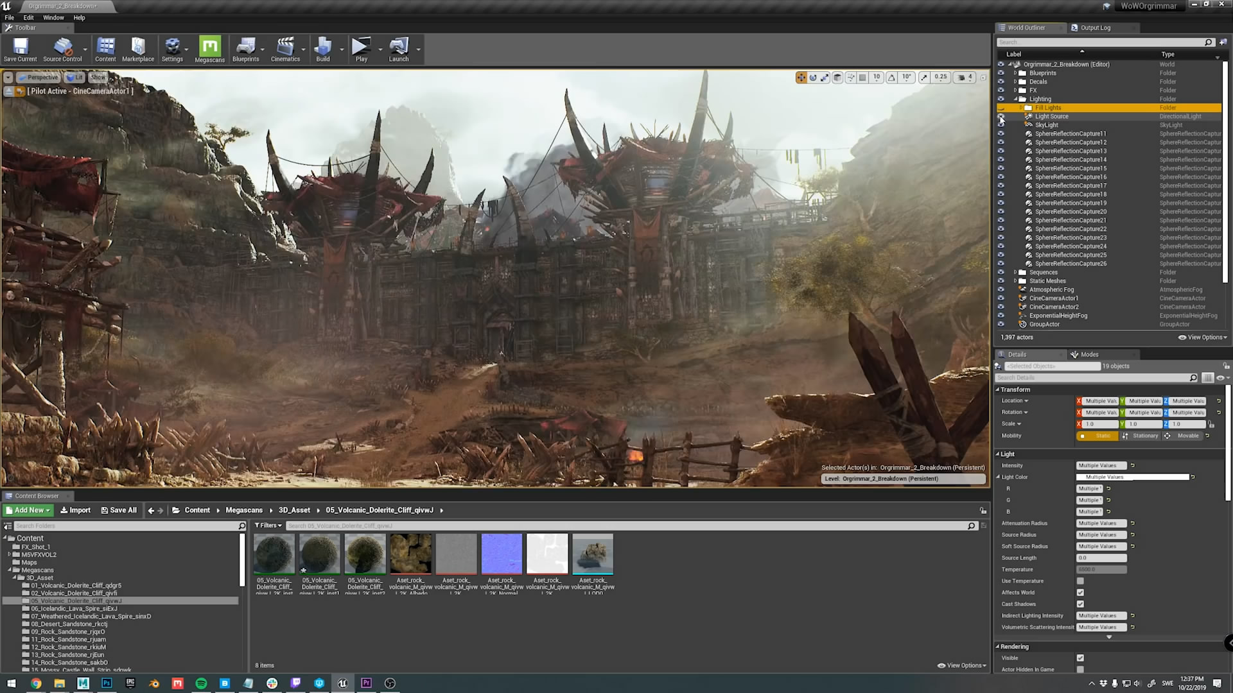This screenshot has height=693, width=1233.
Task: Open the Megascans plugin icon
Action: pos(209,47)
